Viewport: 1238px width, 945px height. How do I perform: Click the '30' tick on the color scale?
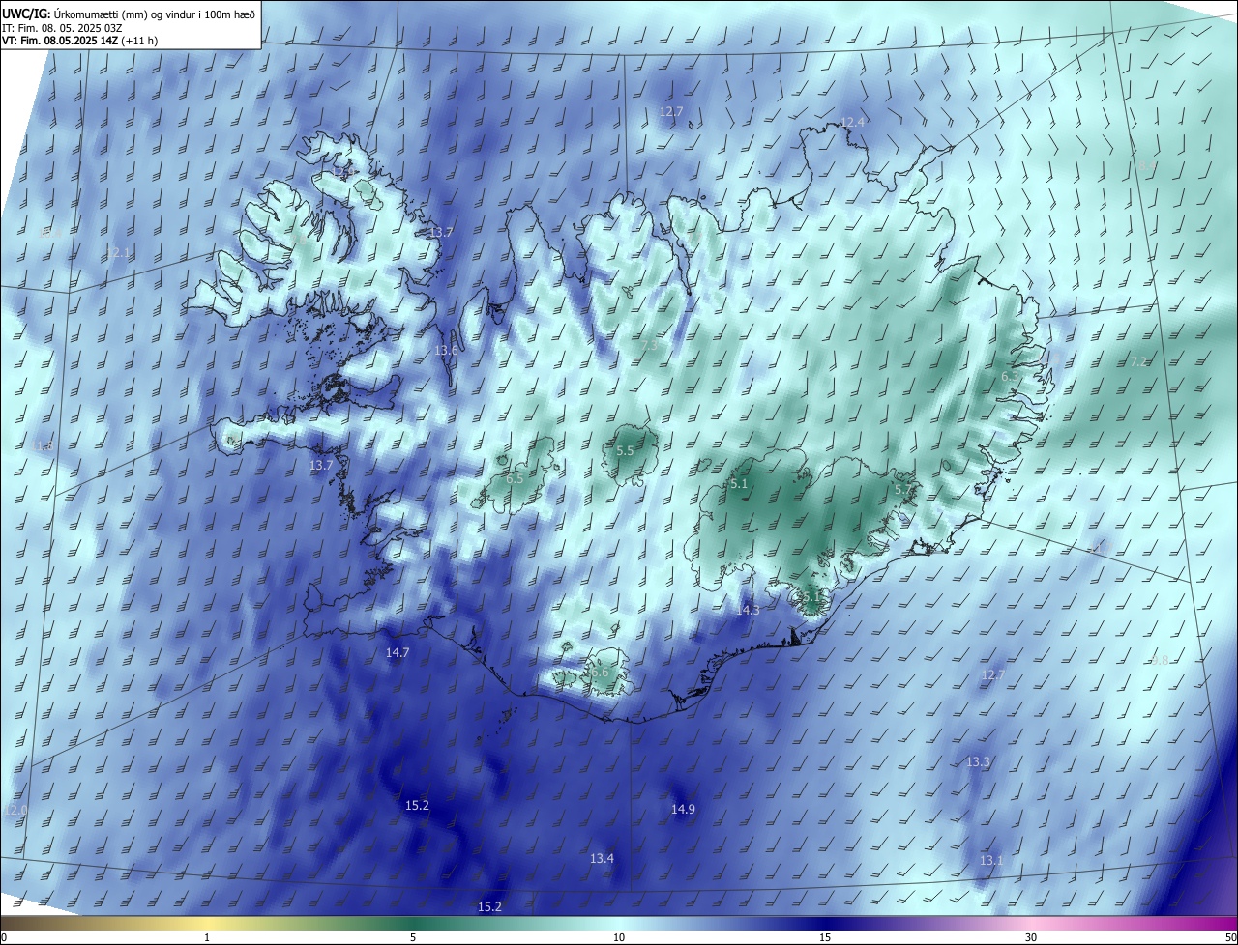[x=1031, y=937]
